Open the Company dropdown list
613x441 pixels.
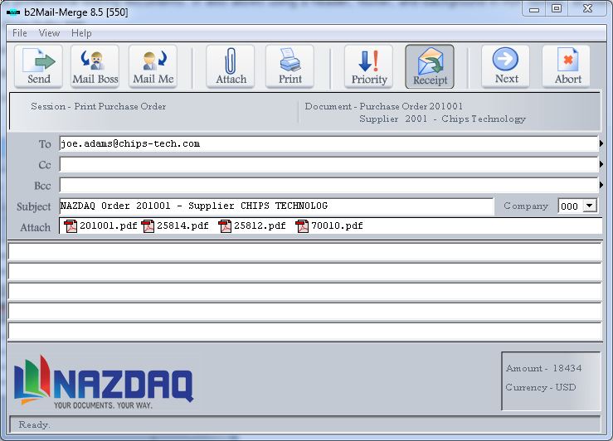590,206
